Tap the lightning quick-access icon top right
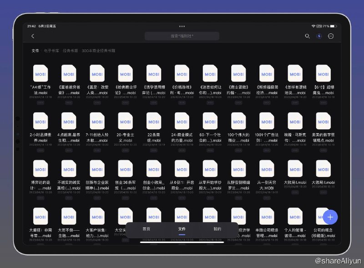The width and height of the screenshot is (364, 268). (x=319, y=35)
